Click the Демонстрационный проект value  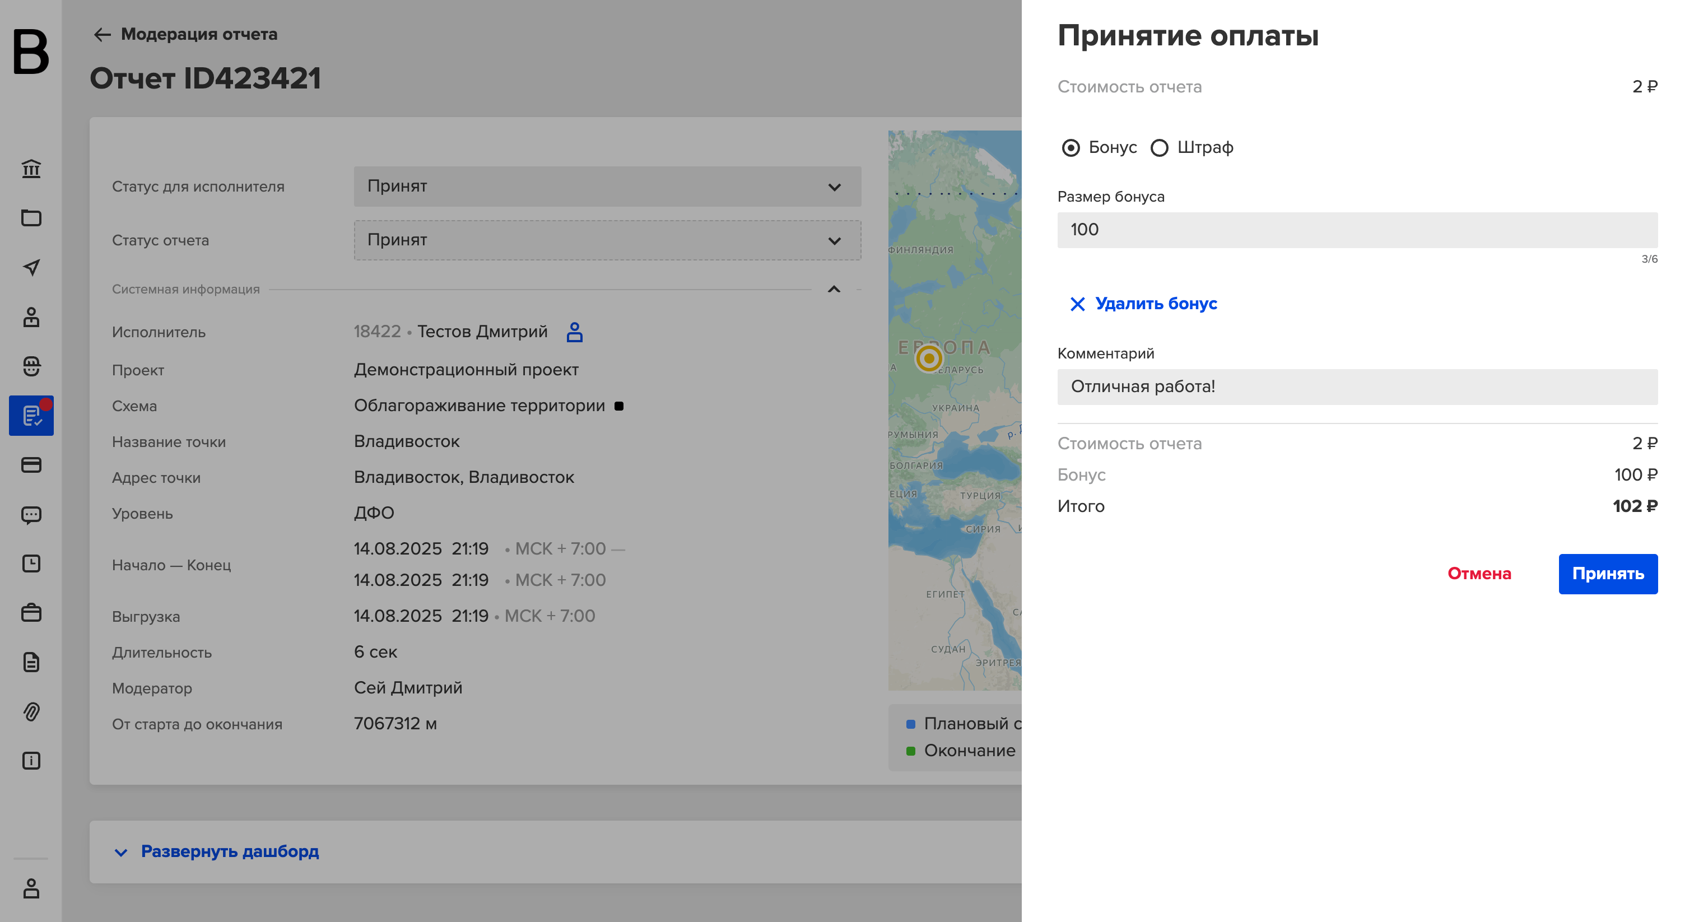[466, 370]
